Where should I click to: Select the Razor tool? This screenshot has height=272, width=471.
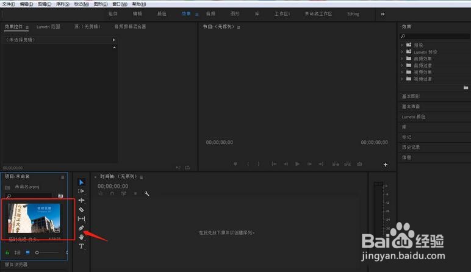coord(81,210)
